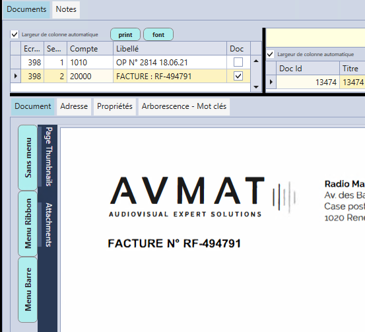Click the row indicator arrow for row 398/2
Image resolution: width=365 pixels, height=332 pixels.
[16, 76]
